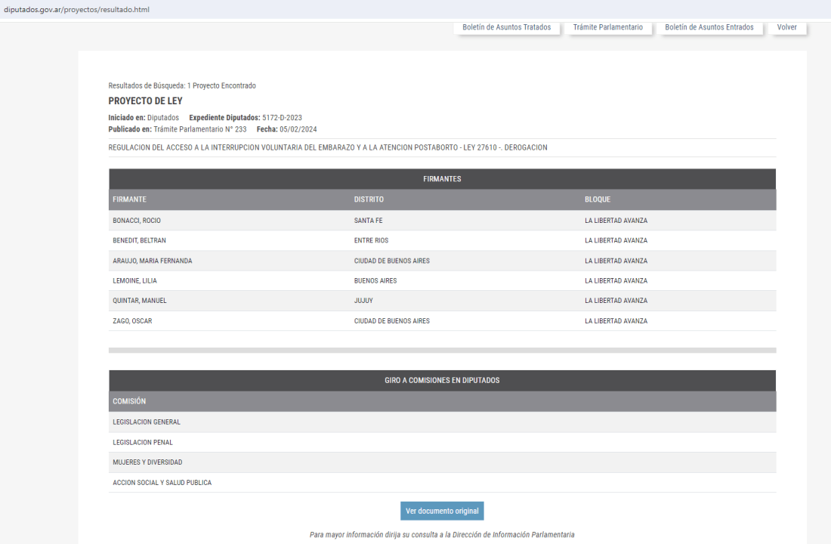Viewport: 831px width, 544px height.
Task: Click the FIRMANTE column header
Action: pos(129,199)
